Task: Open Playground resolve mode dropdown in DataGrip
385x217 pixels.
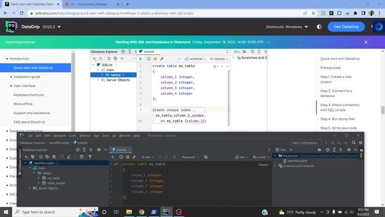Action: 190,157
